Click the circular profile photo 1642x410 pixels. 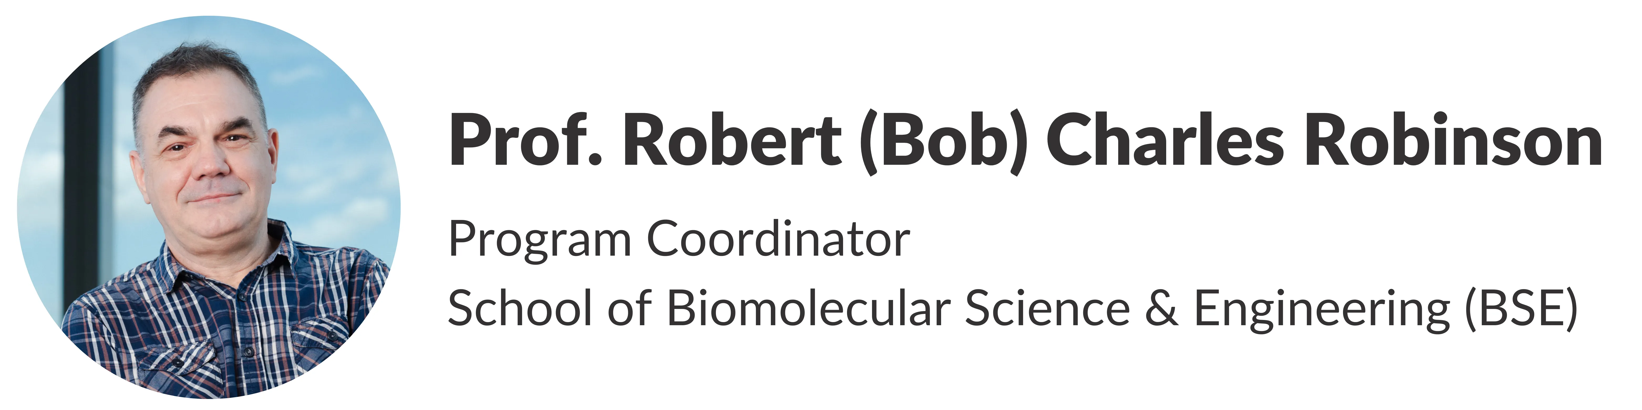click(x=208, y=207)
